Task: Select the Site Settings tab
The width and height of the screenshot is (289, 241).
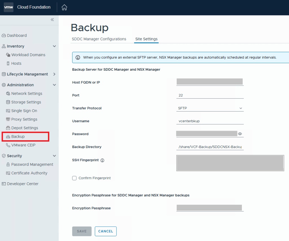Action: click(146, 39)
